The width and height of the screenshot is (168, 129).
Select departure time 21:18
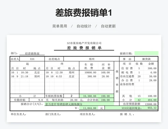[25, 76]
